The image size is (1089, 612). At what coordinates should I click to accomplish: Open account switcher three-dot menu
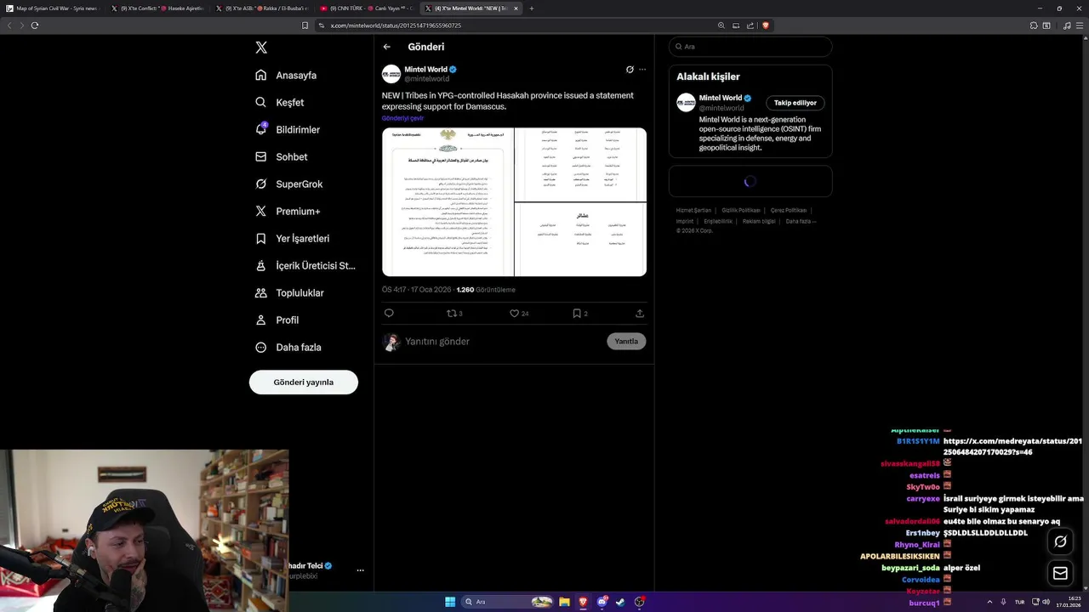(x=360, y=570)
